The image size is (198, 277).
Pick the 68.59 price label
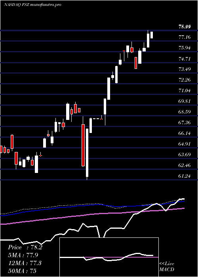[x=185, y=112]
